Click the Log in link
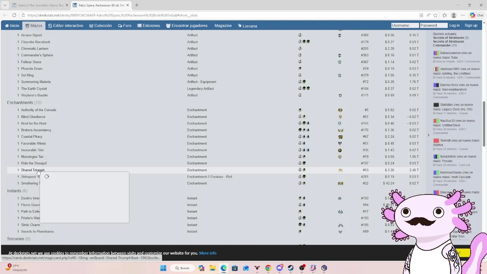The height and width of the screenshot is (274, 487). tap(454, 25)
